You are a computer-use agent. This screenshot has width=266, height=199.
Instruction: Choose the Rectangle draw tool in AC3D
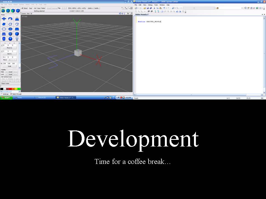click(17, 29)
